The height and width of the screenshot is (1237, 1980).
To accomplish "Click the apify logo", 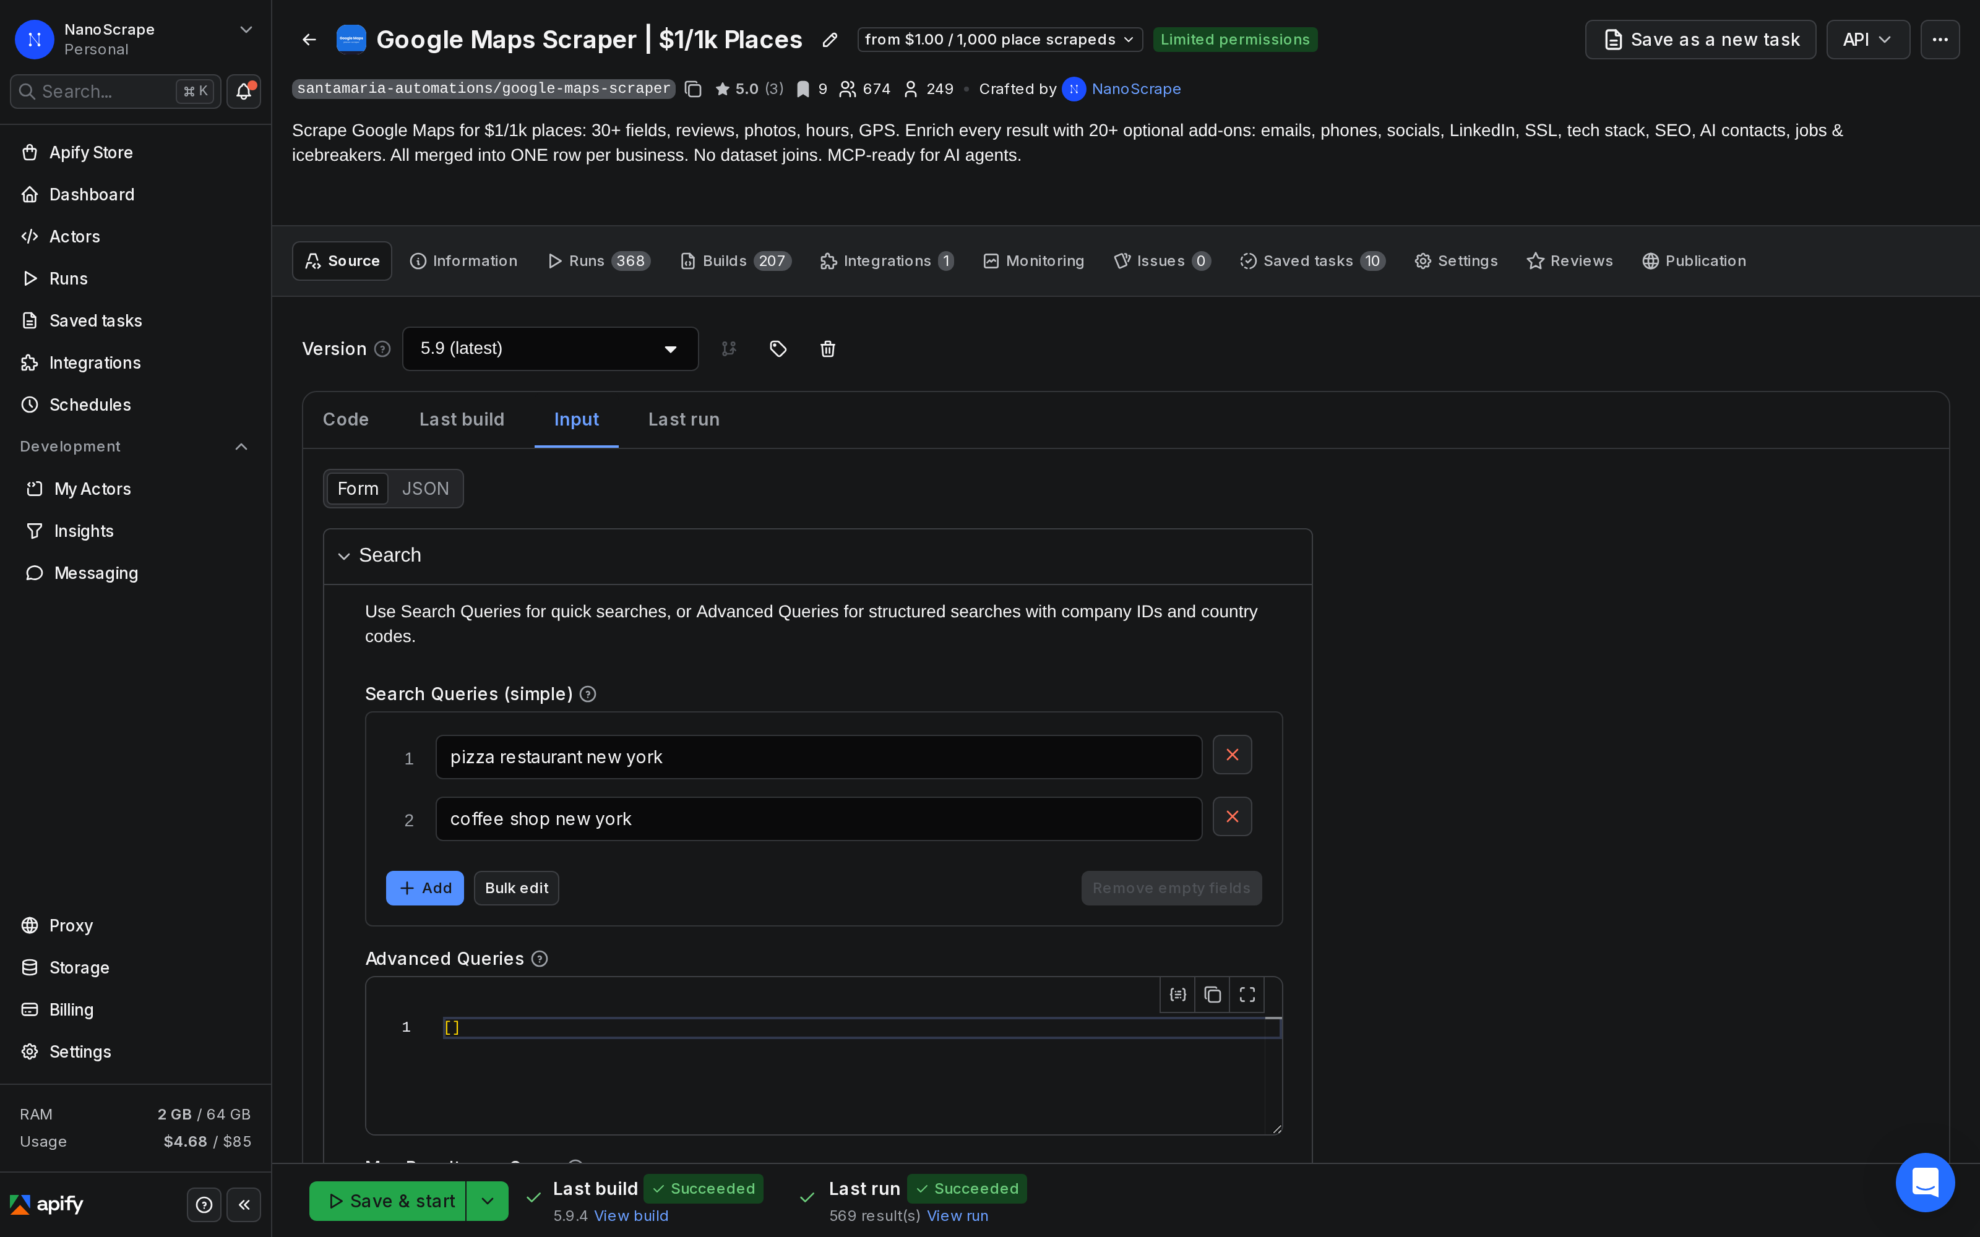I will tap(46, 1204).
